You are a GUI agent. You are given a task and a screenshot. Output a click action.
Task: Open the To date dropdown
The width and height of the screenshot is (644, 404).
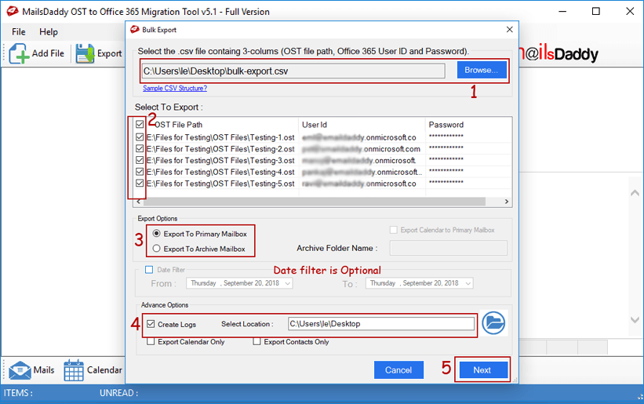468,283
